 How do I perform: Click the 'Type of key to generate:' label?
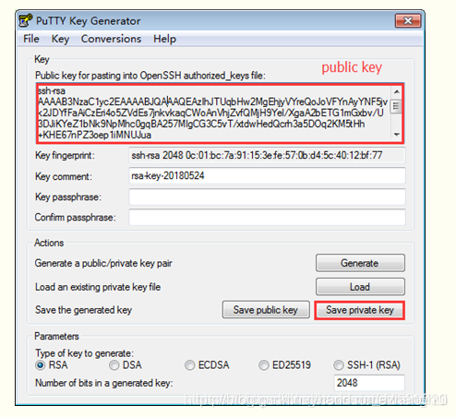pos(84,353)
